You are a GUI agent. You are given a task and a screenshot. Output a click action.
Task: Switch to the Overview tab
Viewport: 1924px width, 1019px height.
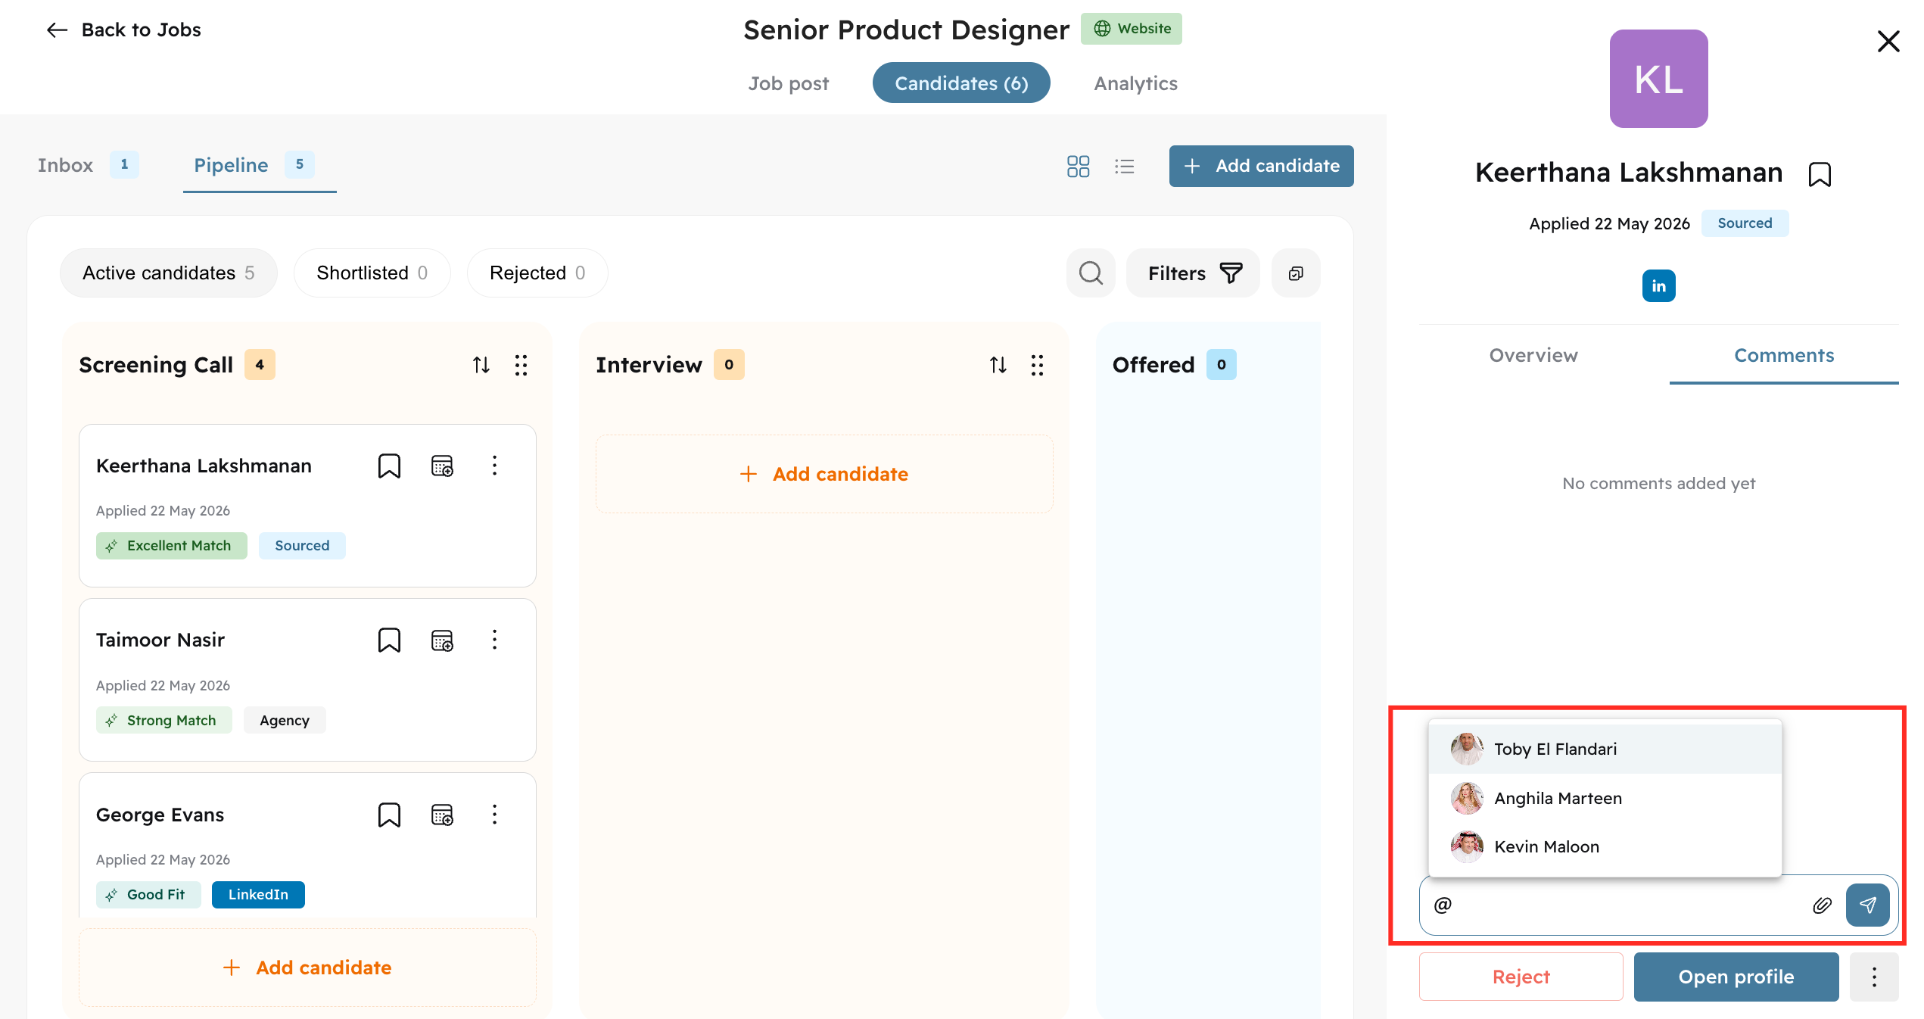[1533, 356]
